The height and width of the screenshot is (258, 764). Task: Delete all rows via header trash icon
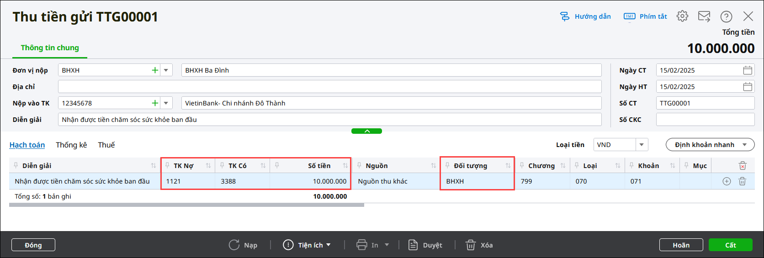click(x=743, y=166)
